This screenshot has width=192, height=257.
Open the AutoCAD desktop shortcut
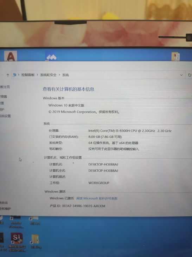click(x=11, y=56)
